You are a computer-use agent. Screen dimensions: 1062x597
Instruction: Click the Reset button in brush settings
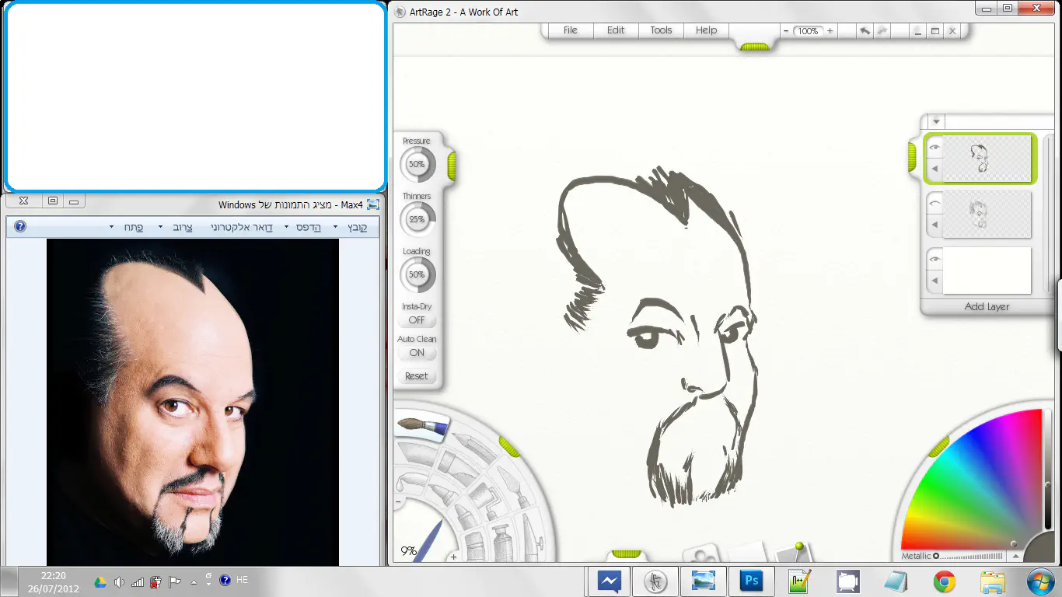click(x=417, y=375)
